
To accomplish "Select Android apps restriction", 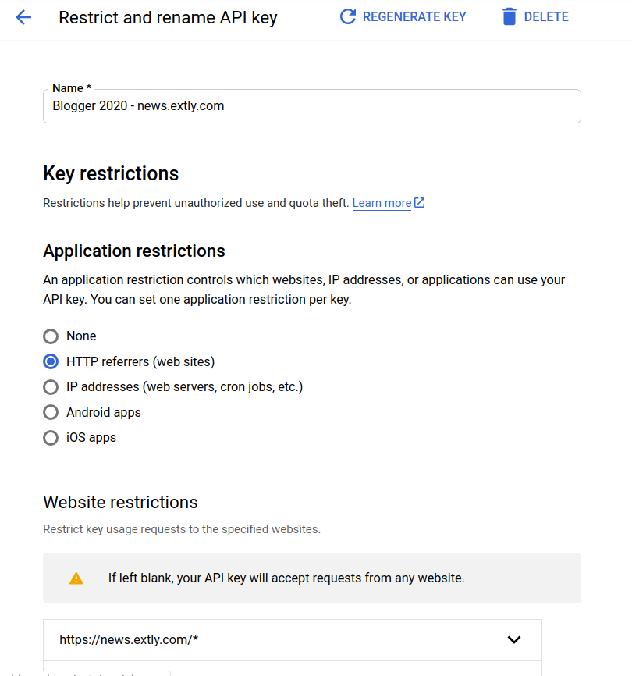I will (51, 412).
